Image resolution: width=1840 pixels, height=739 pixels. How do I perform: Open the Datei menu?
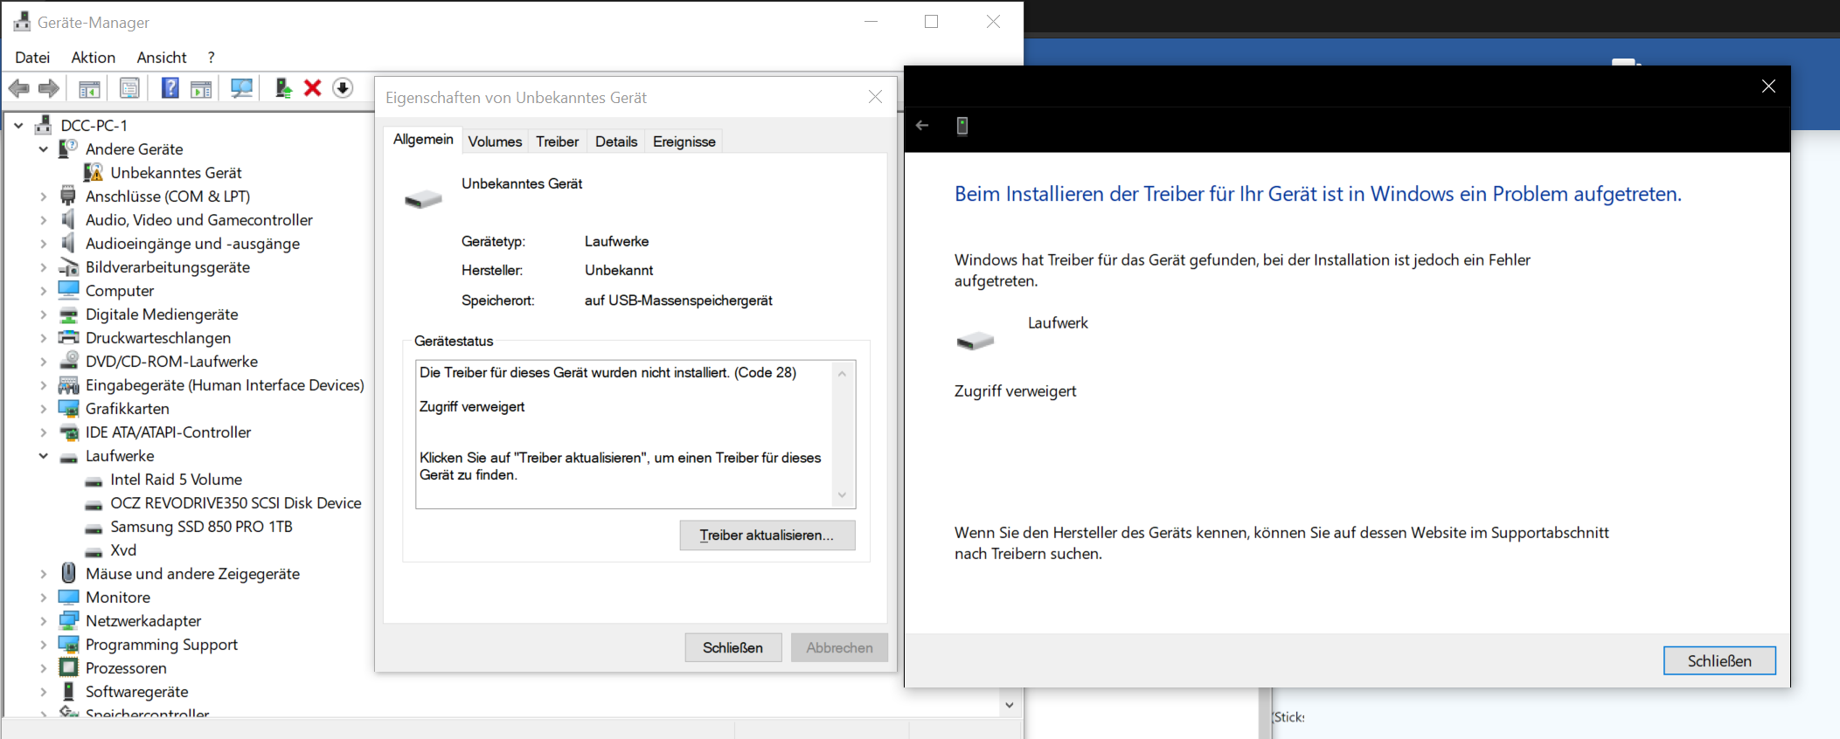click(32, 58)
